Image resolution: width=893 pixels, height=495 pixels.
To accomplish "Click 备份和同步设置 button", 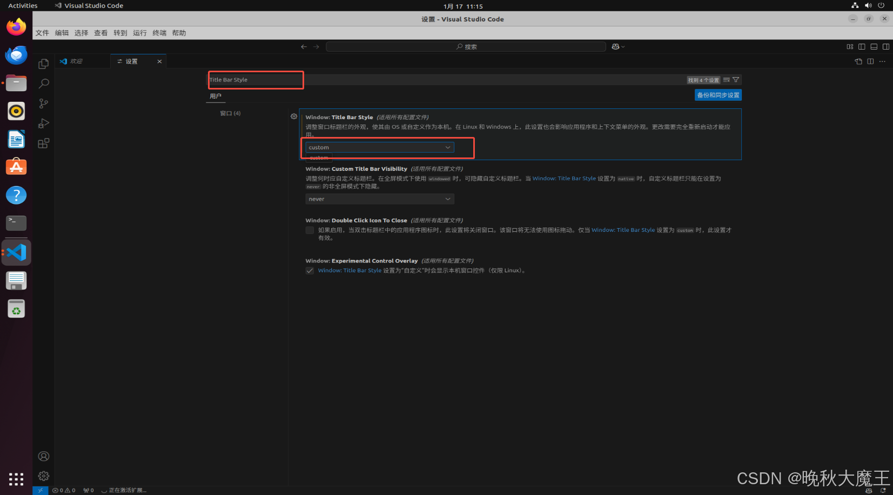I will click(x=718, y=95).
